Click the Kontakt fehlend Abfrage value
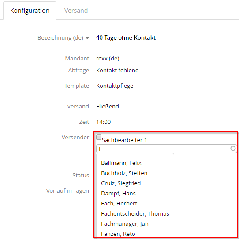Screen dimensions: 239x239 [117, 71]
